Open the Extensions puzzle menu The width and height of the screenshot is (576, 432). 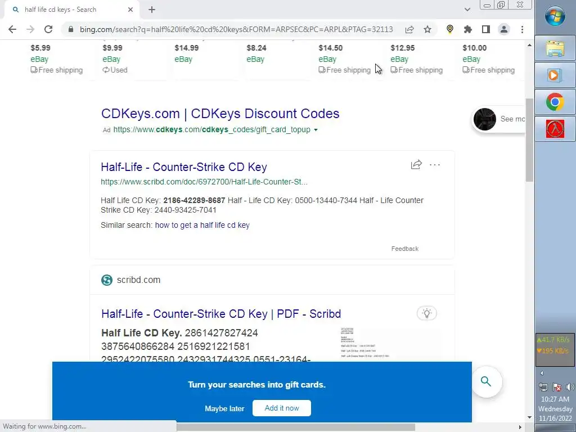(467, 29)
